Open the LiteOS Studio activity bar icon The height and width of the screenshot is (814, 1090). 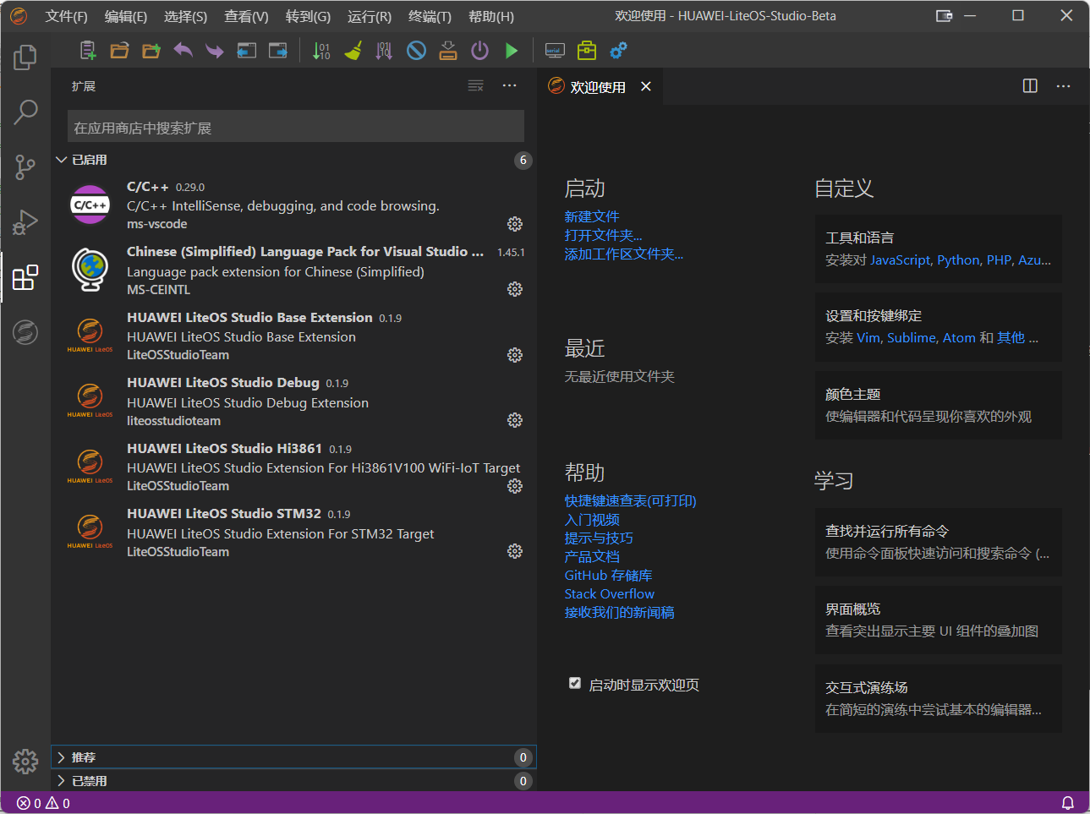25,332
